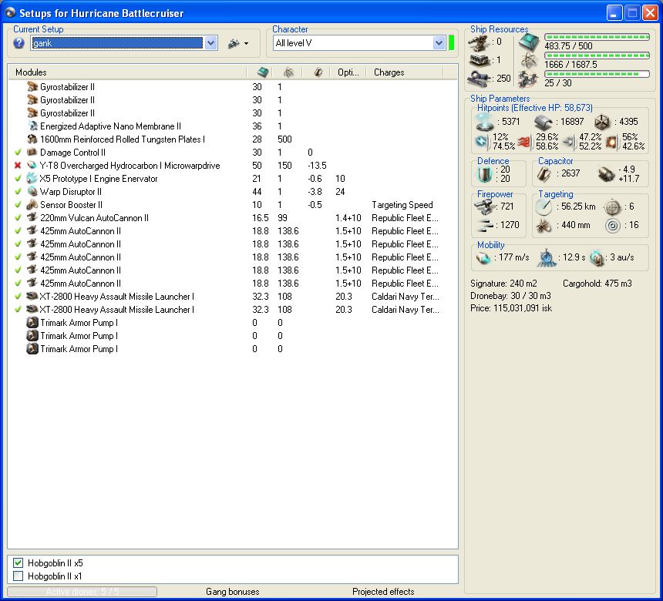The height and width of the screenshot is (601, 663).
Task: Check the Hobgoblin II x5 drone checkbox
Action: (18, 562)
